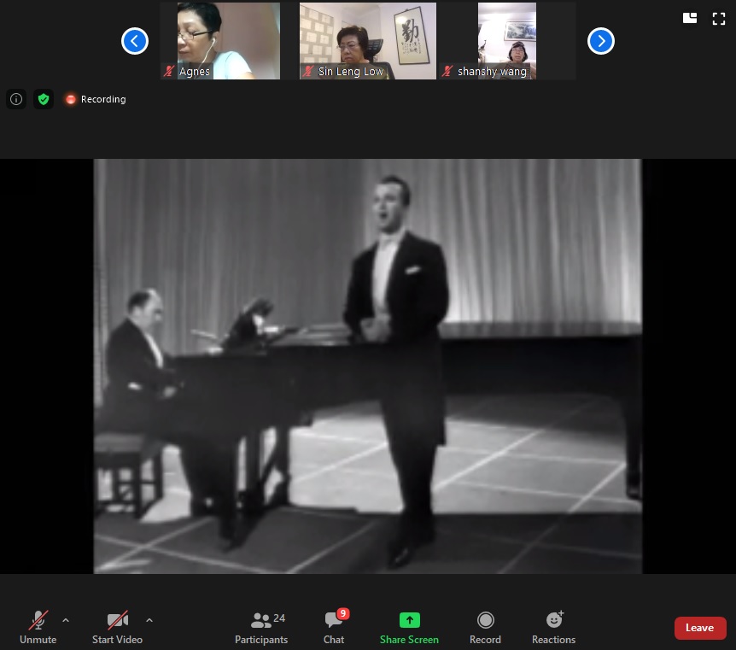
Task: Open meeting information icon
Action: click(x=16, y=99)
